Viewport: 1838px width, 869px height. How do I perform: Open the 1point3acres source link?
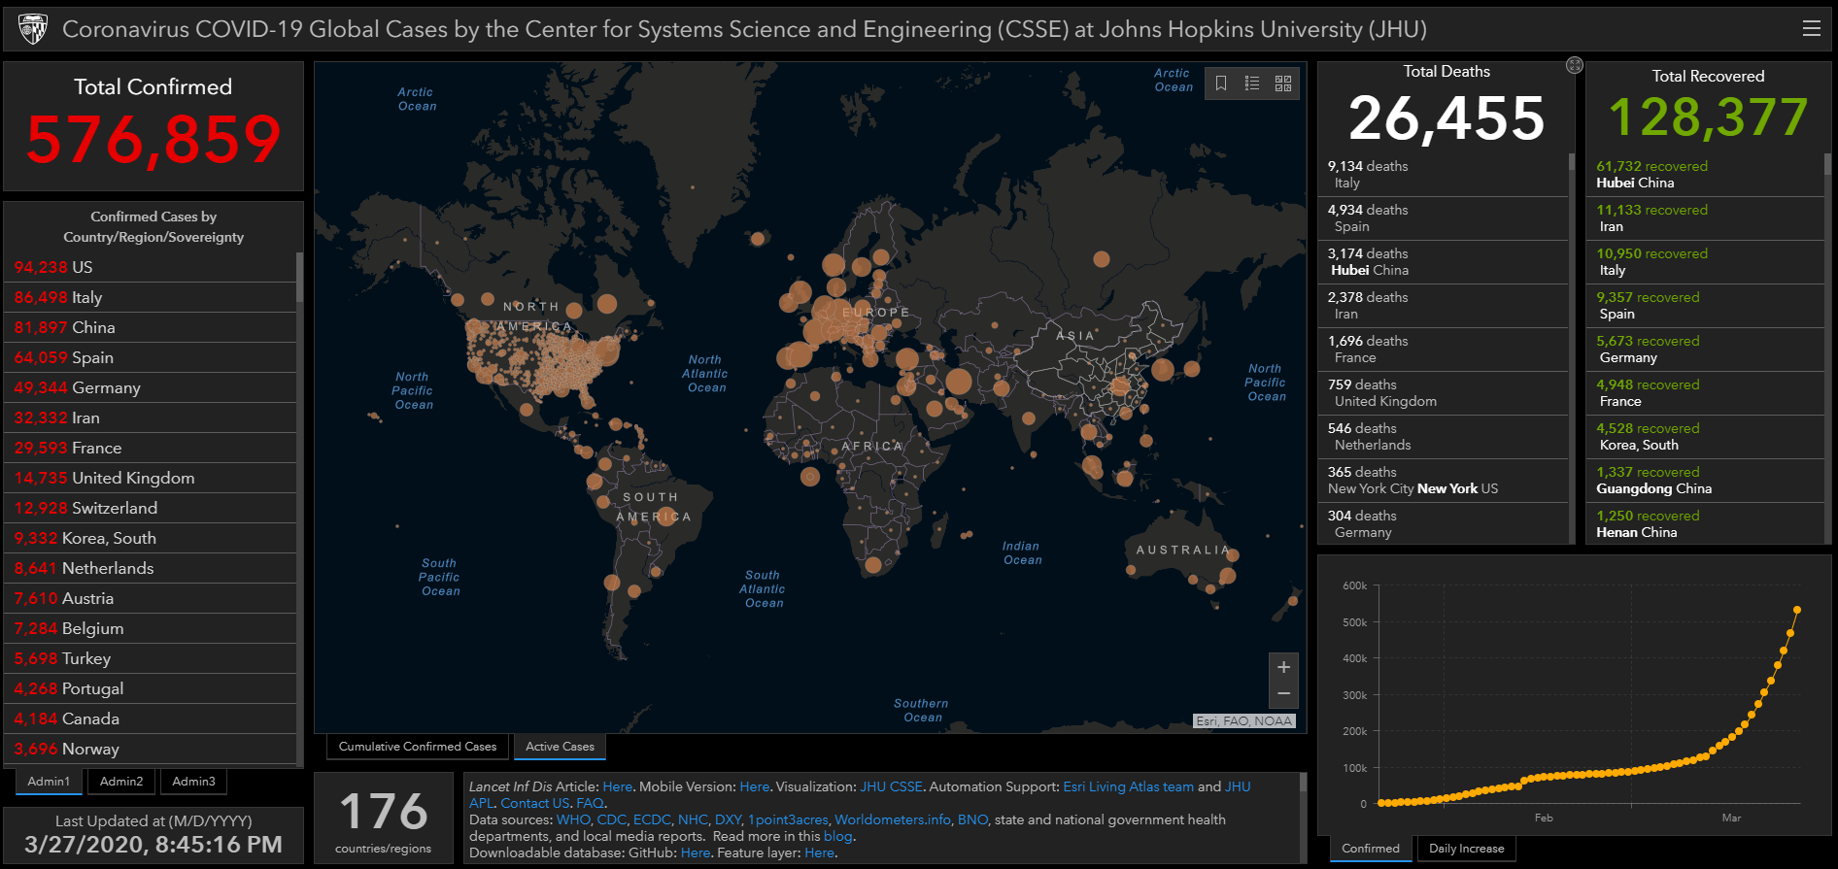click(788, 819)
